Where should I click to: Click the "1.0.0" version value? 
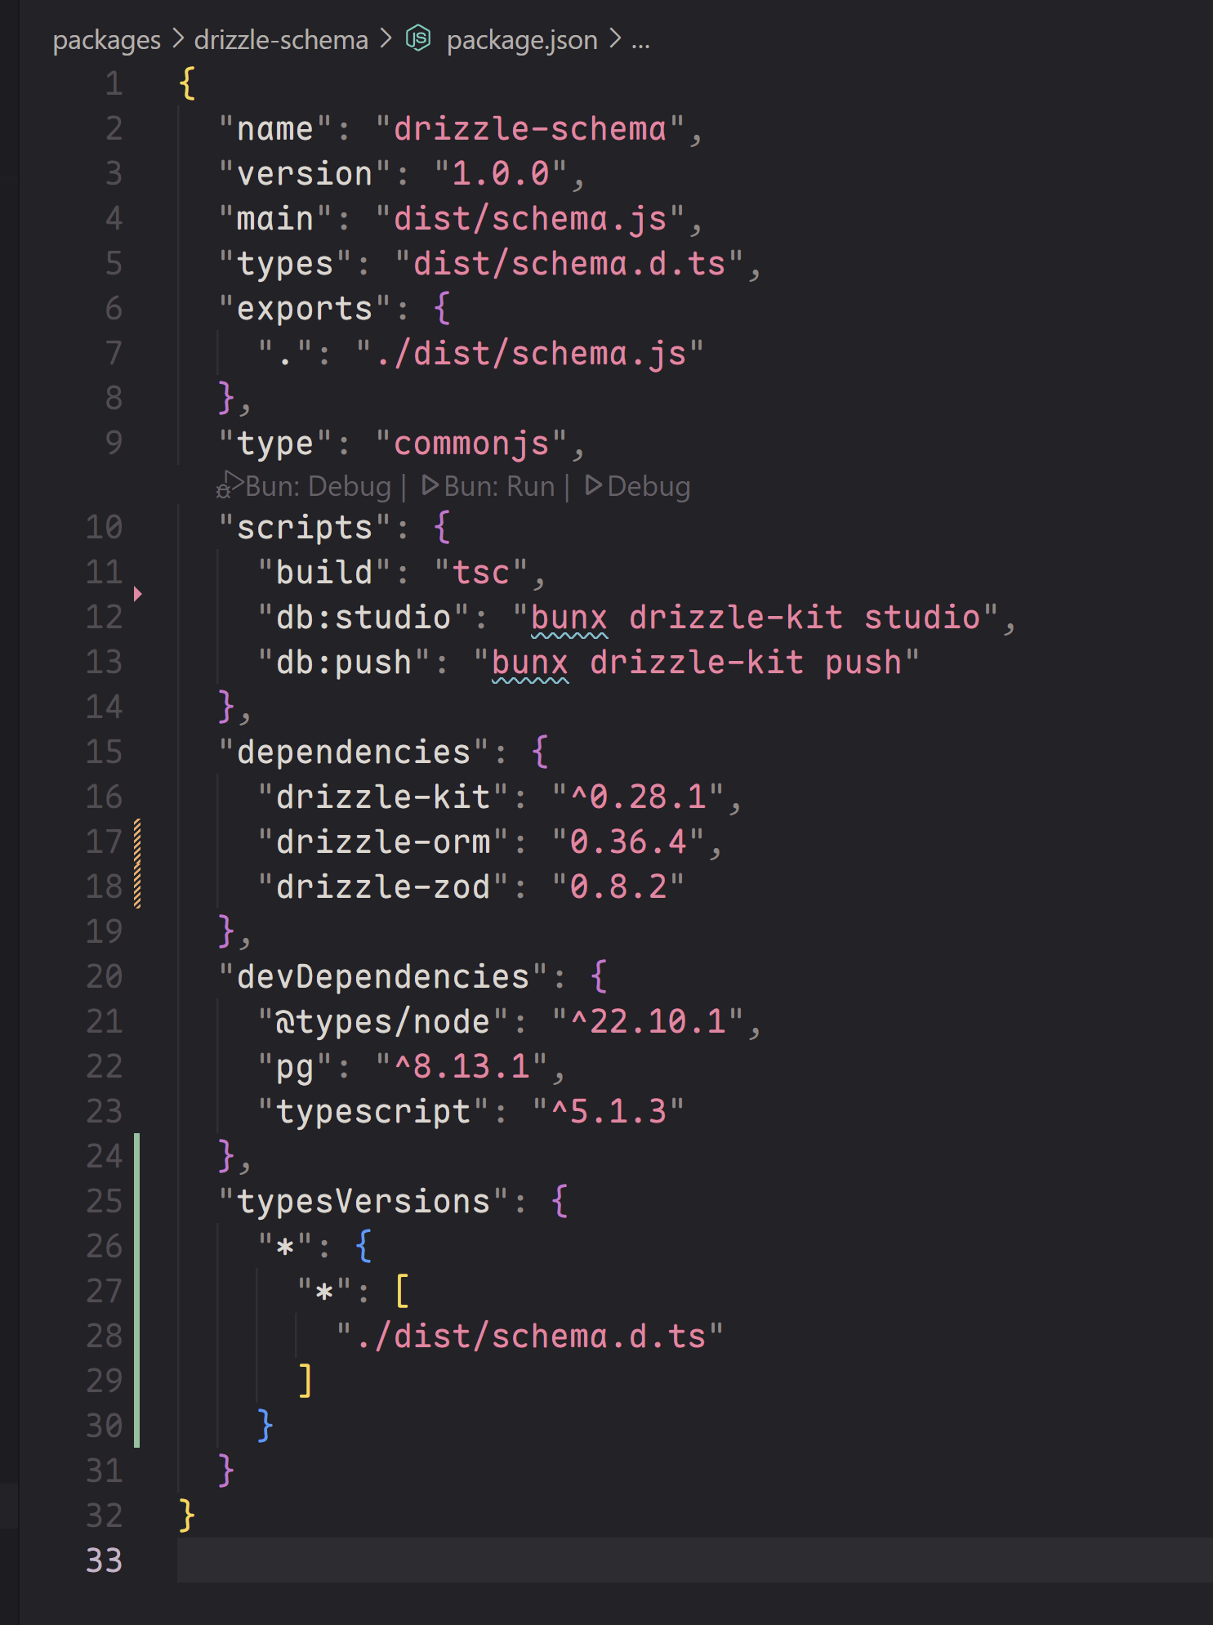501,174
